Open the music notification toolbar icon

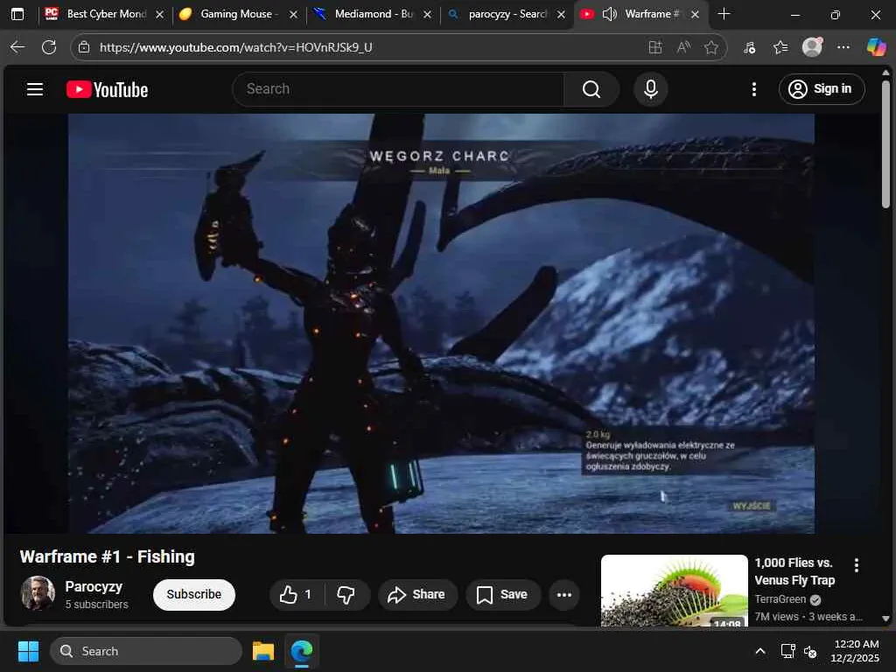pyautogui.click(x=750, y=47)
